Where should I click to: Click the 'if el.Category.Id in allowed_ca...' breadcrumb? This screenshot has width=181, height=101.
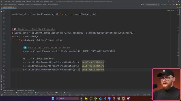[x=25, y=90]
